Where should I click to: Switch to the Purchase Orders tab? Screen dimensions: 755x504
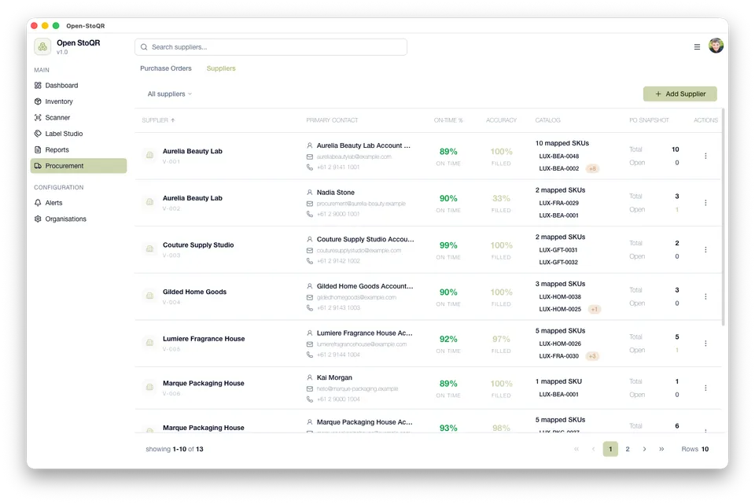pyautogui.click(x=166, y=68)
